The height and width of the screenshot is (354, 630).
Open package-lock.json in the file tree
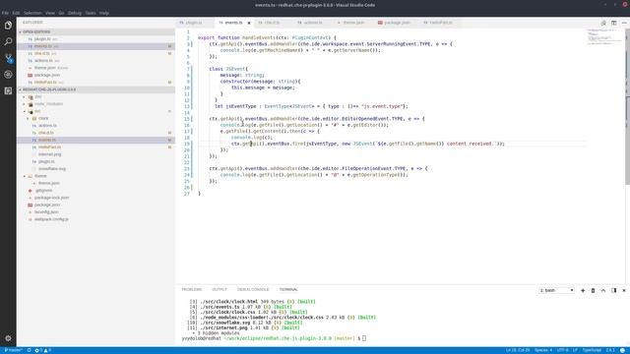click(95, 198)
